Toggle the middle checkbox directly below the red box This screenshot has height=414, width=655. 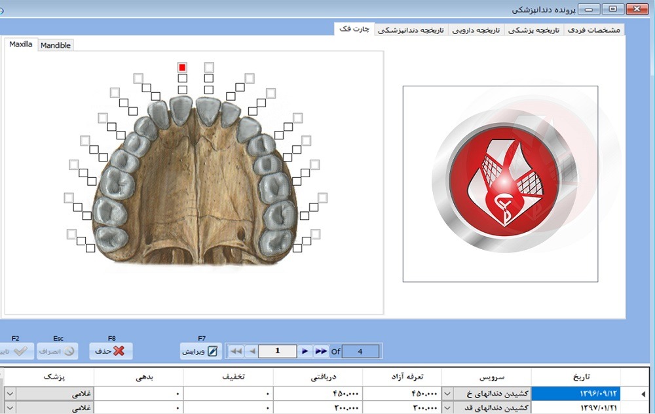[x=183, y=78]
